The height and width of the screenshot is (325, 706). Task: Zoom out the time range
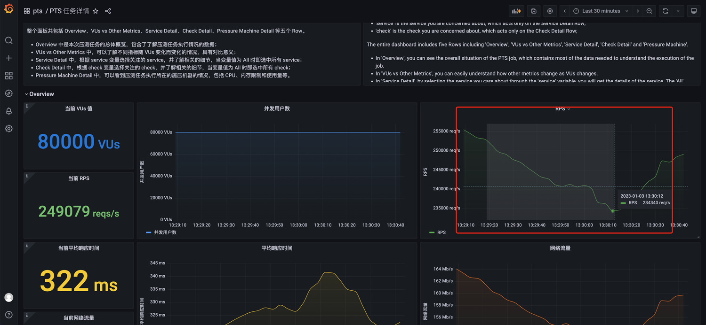pos(650,11)
